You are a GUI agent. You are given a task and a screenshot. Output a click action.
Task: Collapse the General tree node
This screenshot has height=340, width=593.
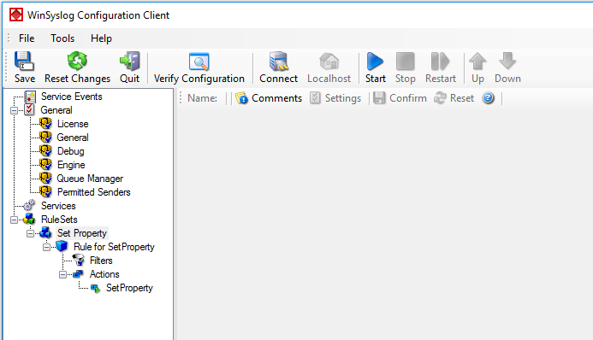click(x=14, y=110)
